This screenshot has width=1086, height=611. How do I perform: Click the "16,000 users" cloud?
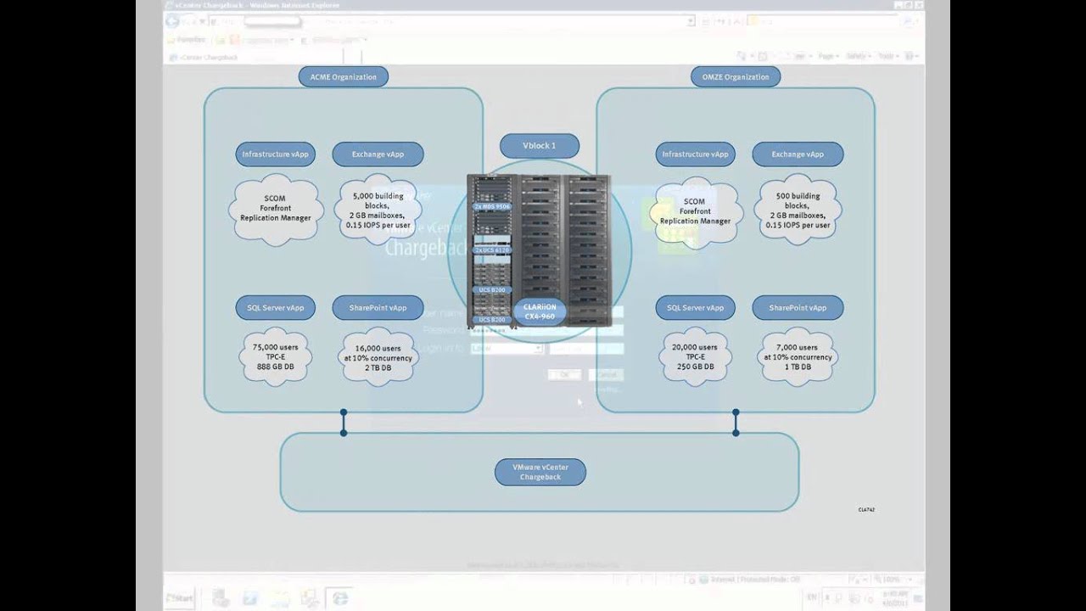coord(378,357)
